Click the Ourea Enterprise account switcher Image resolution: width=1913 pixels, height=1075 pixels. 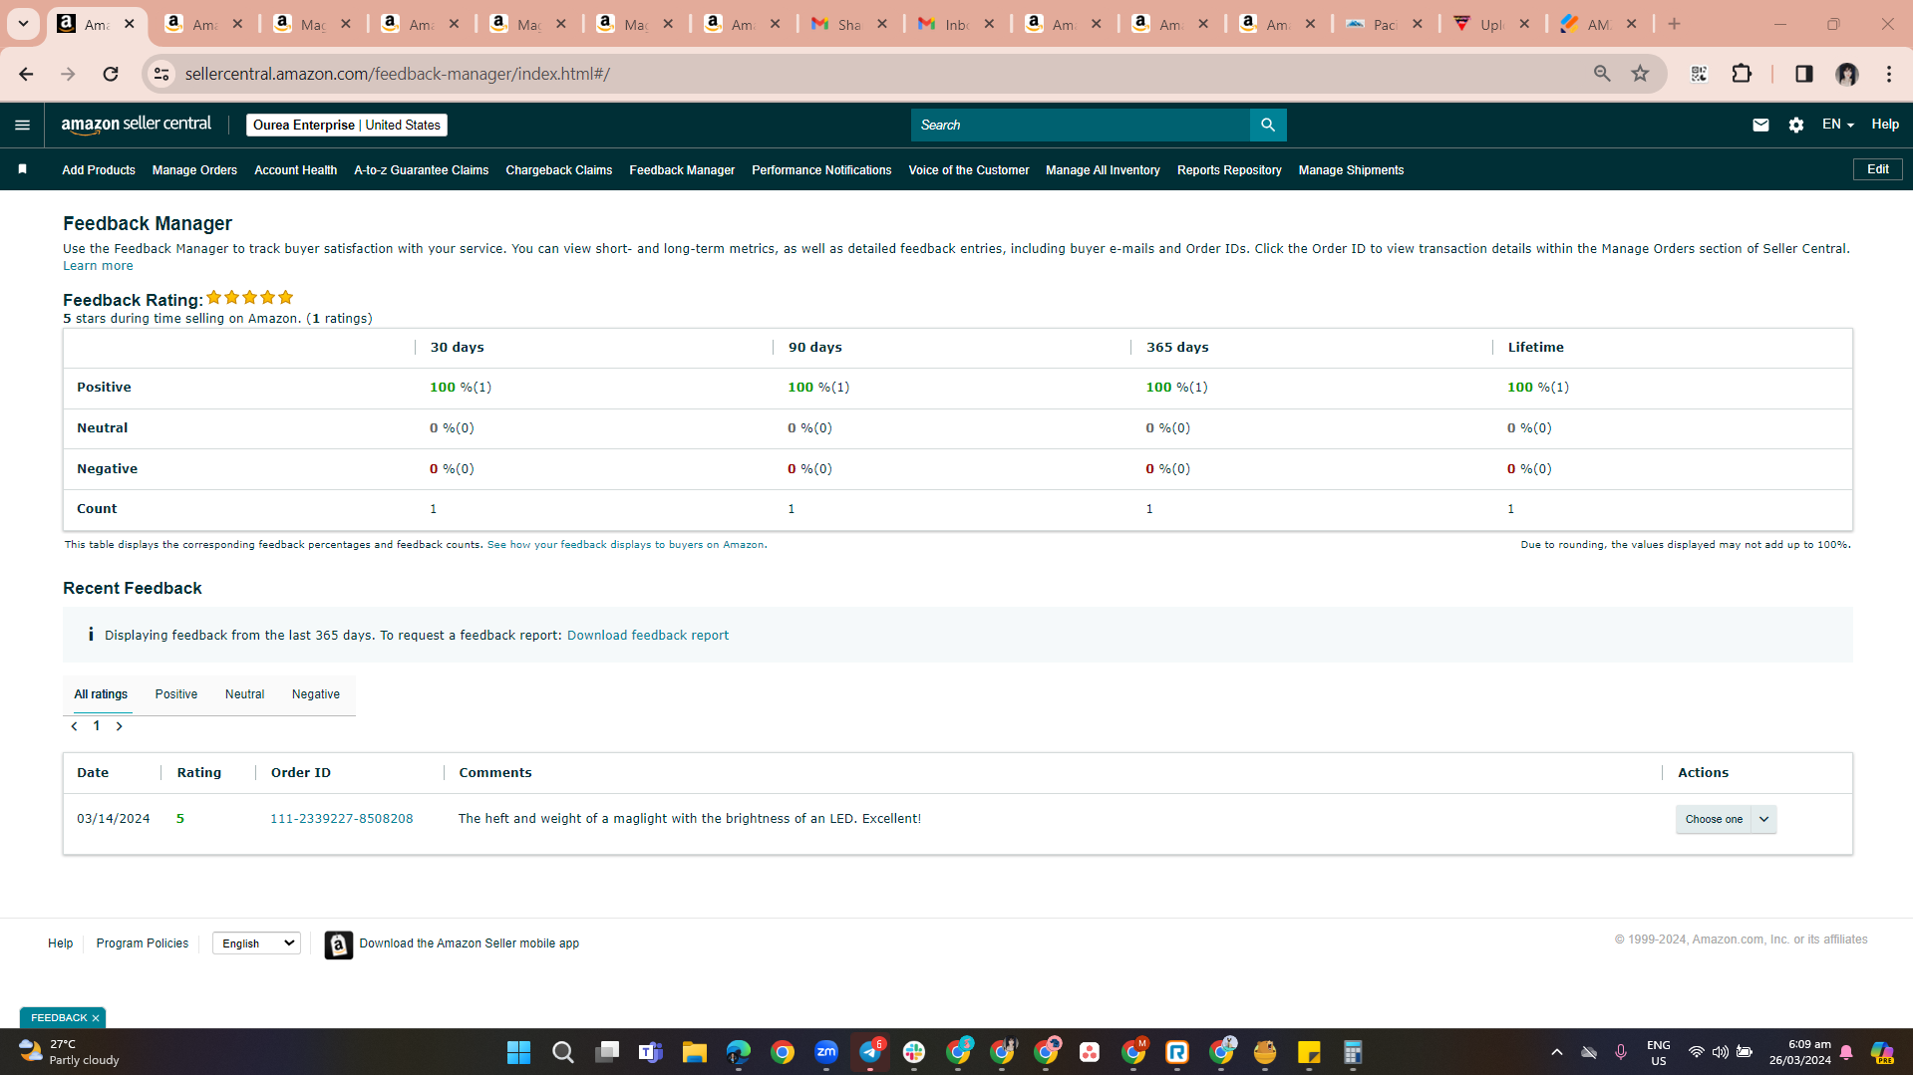tap(347, 126)
